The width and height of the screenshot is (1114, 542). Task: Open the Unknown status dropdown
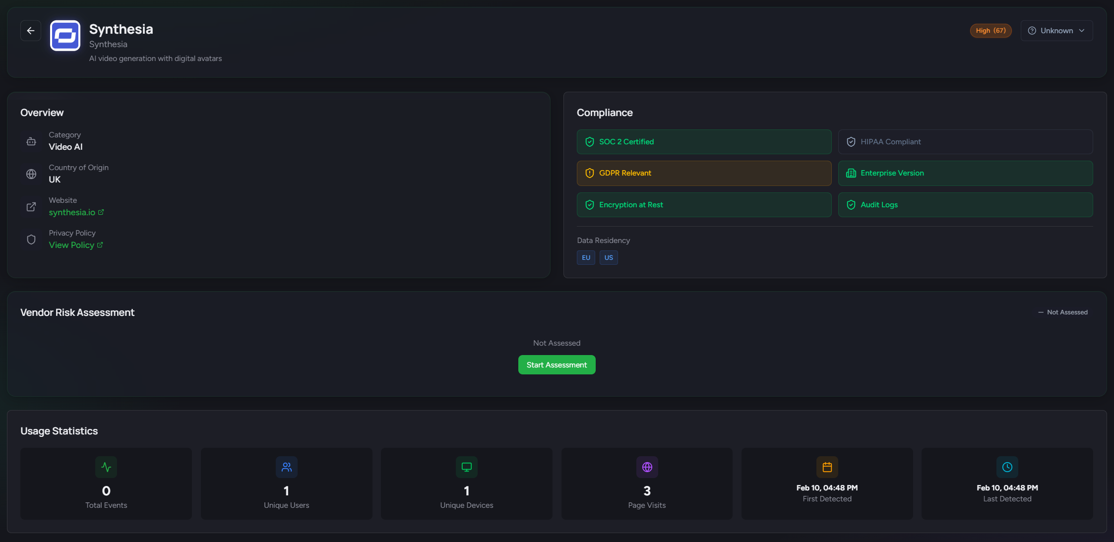coord(1056,30)
